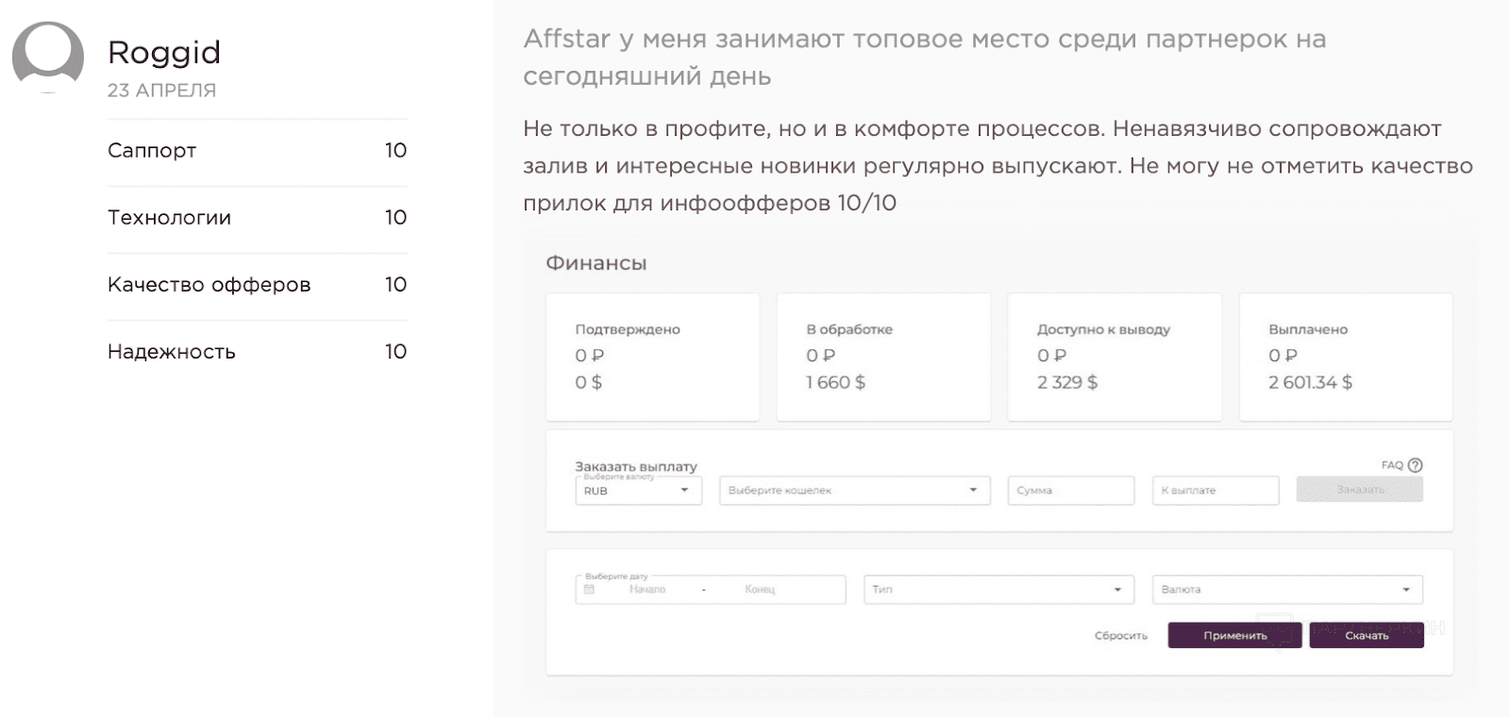1510x717 pixels.
Task: Select the Саппорт rating row
Action: pyautogui.click(x=257, y=151)
